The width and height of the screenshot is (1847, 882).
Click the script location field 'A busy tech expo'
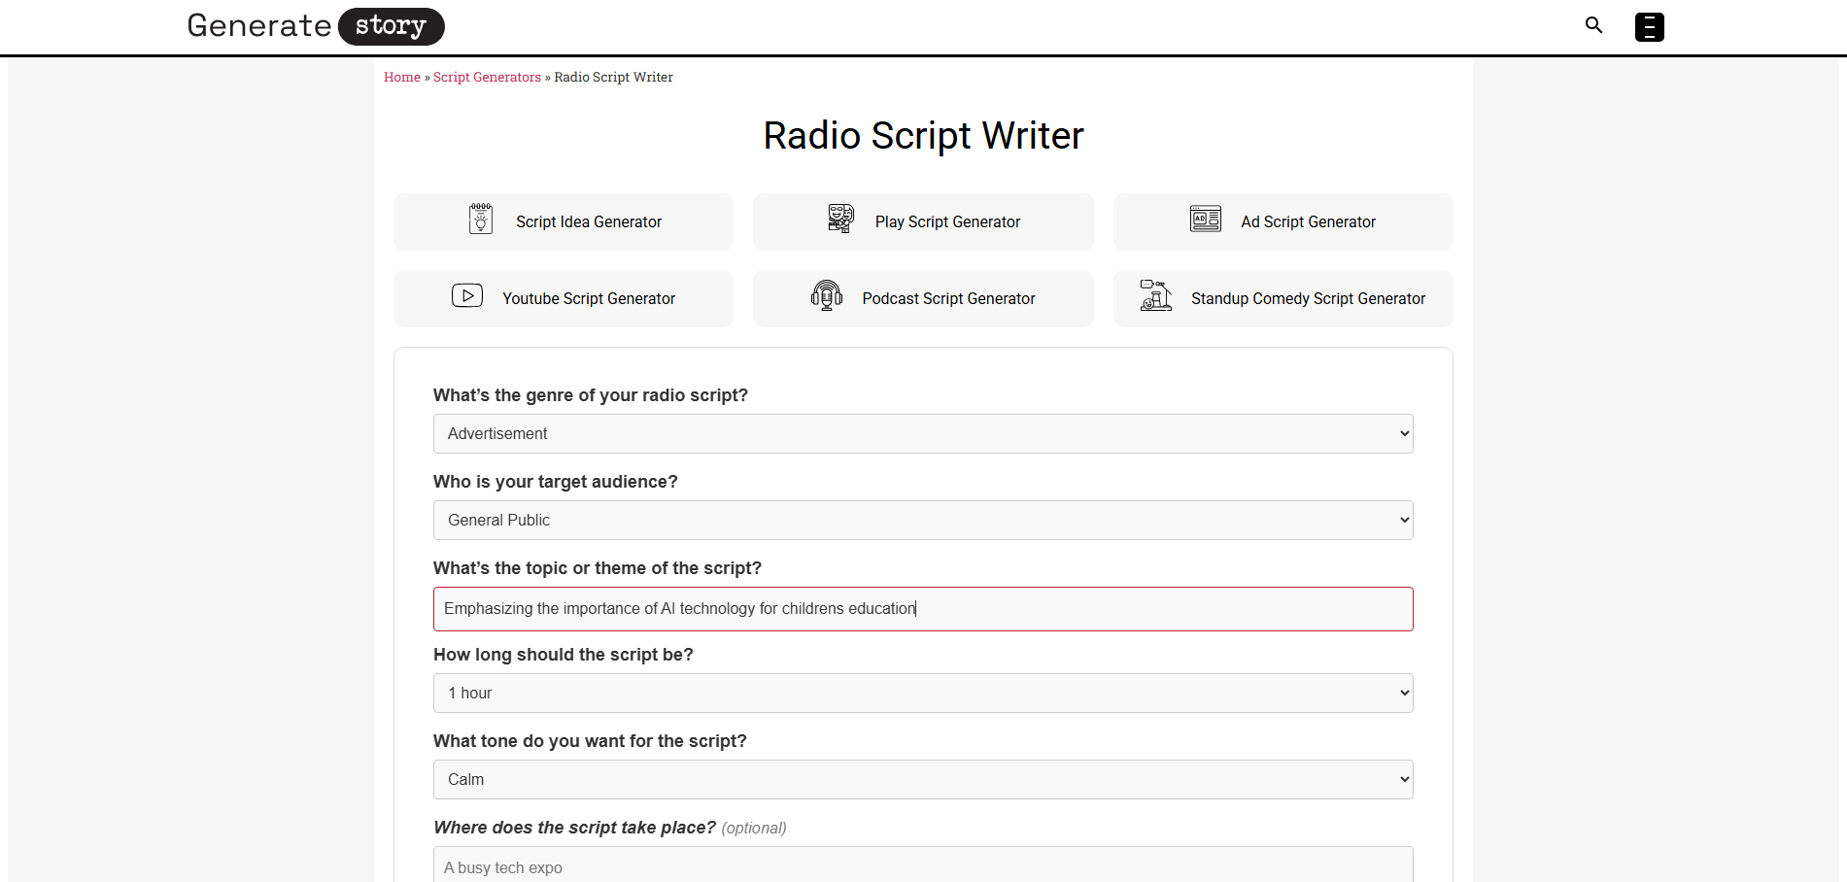923,865
